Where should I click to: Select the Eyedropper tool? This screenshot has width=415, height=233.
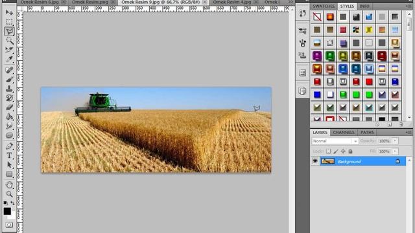pos(9,59)
